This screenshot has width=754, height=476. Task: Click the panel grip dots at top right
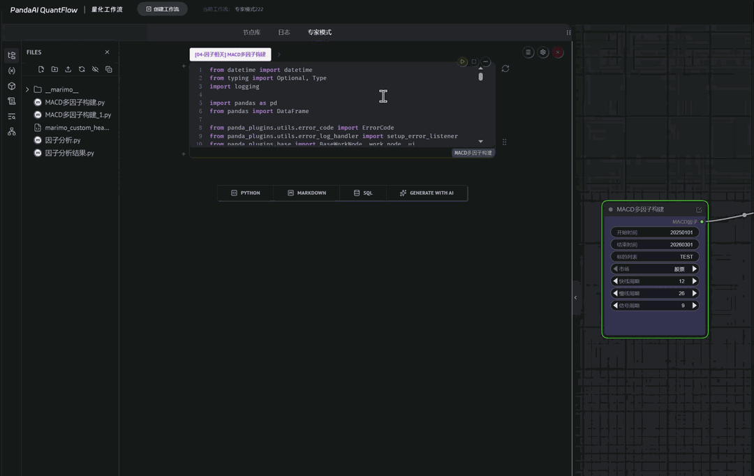(568, 32)
